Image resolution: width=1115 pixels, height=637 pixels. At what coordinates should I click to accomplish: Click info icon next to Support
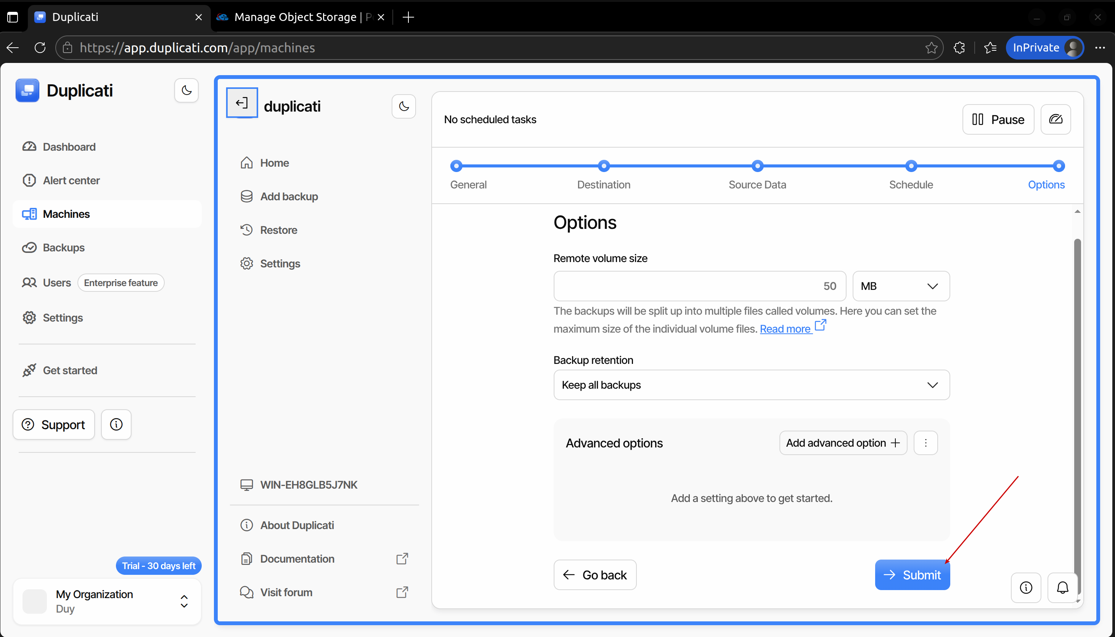(x=116, y=425)
